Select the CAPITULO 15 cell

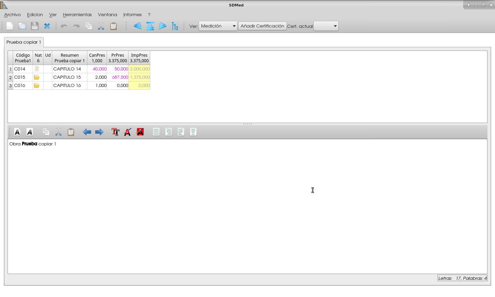[69, 77]
